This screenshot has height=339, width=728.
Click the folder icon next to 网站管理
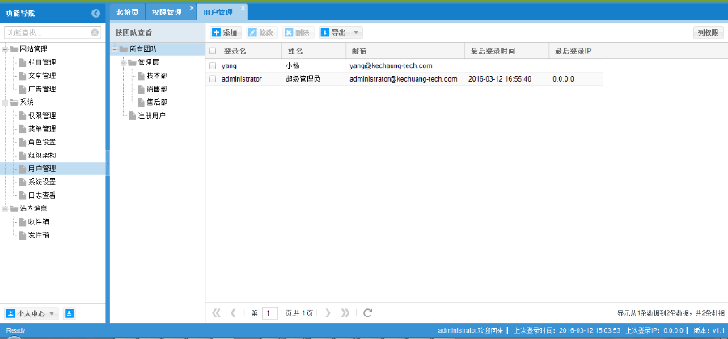click(14, 49)
